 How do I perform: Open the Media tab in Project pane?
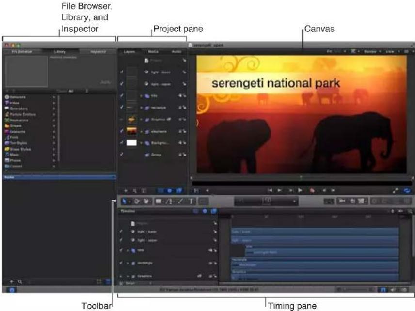point(153,51)
